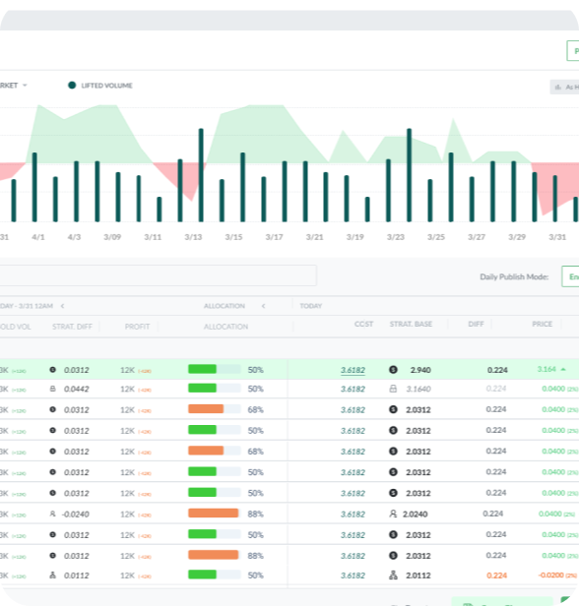Click the hierarchy icon beside 0.0112
The height and width of the screenshot is (606, 579).
point(53,576)
